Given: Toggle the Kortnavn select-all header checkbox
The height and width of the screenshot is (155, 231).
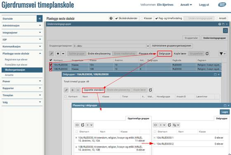Looking at the screenshot, I should pyautogui.click(x=51, y=60).
